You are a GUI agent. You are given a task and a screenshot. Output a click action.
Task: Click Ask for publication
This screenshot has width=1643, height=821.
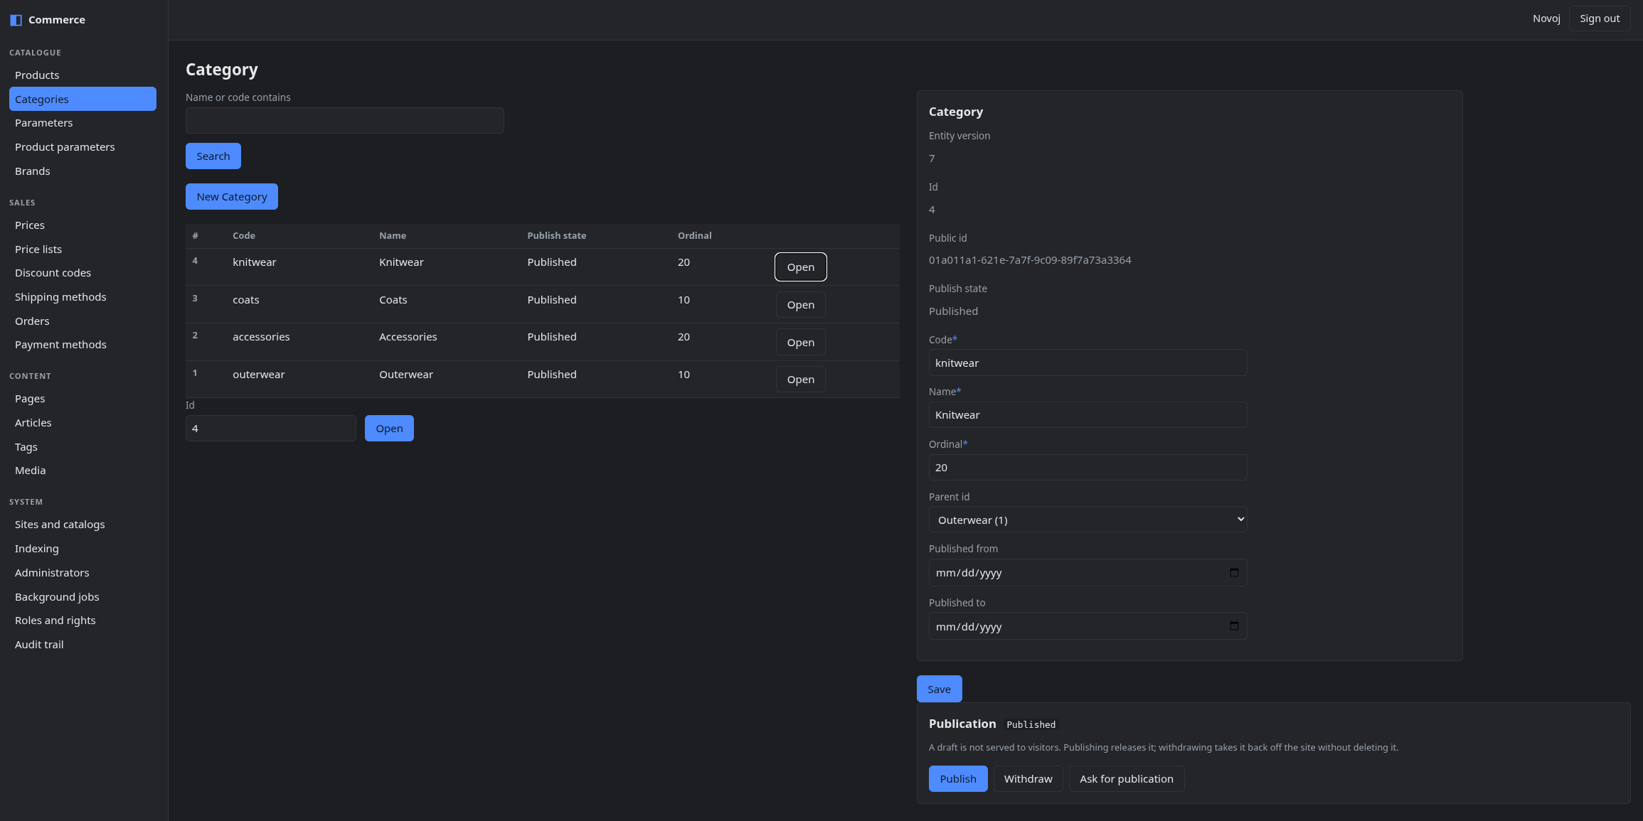click(x=1127, y=779)
